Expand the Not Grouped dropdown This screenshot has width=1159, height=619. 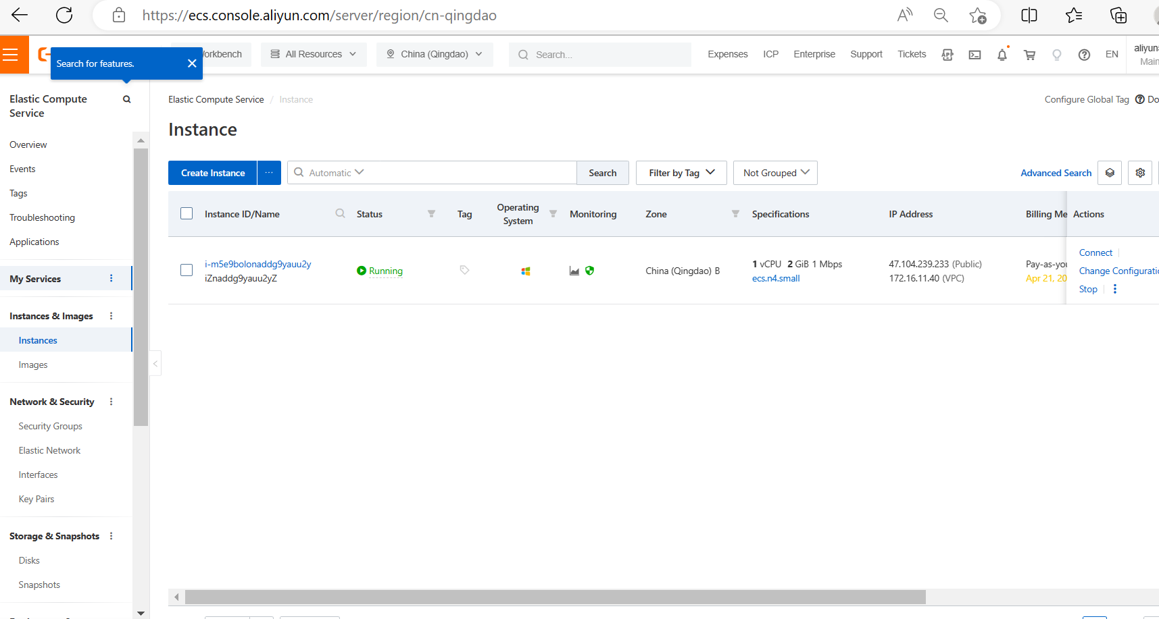775,173
